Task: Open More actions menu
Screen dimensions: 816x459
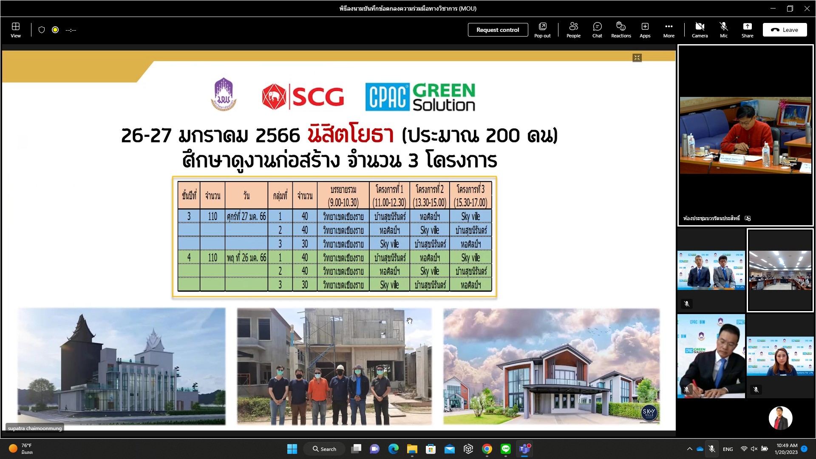Action: pos(669,30)
